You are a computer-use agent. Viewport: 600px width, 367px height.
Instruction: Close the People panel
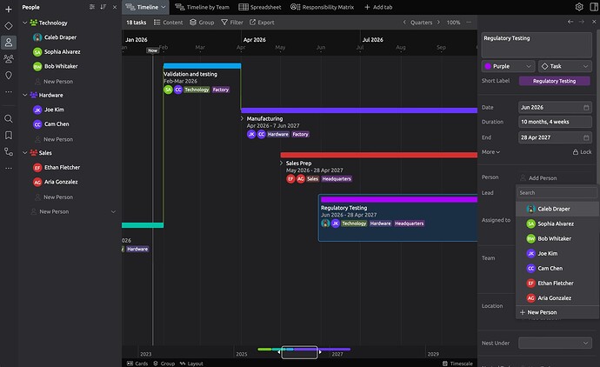(x=115, y=7)
